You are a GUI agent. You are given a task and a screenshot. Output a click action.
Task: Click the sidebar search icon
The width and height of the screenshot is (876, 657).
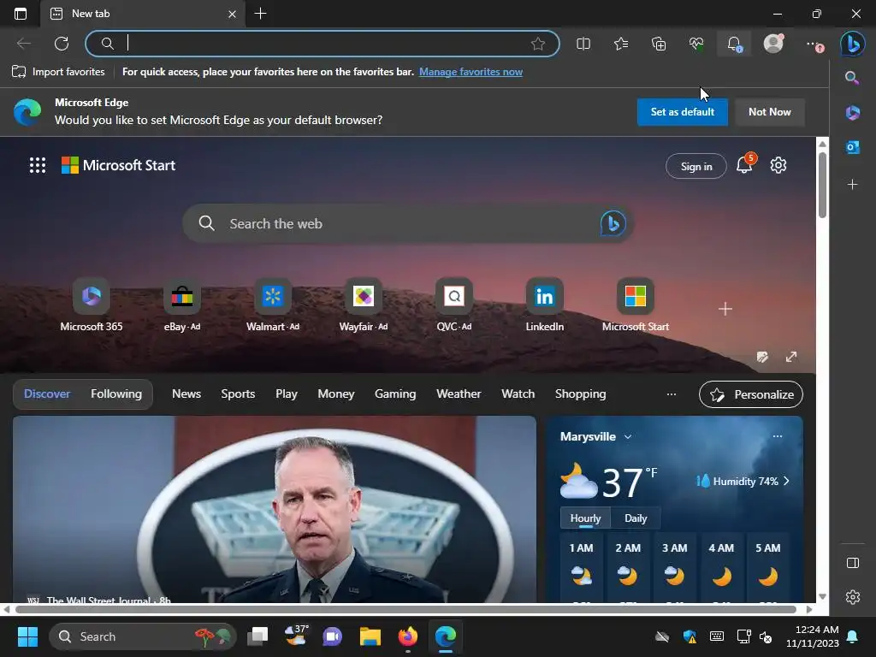[852, 77]
